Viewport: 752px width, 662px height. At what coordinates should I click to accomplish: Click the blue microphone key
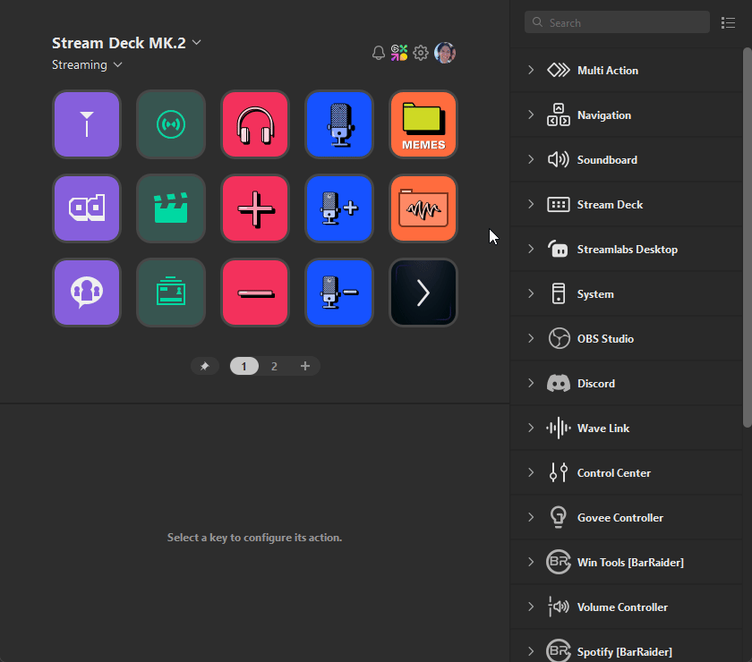[339, 124]
